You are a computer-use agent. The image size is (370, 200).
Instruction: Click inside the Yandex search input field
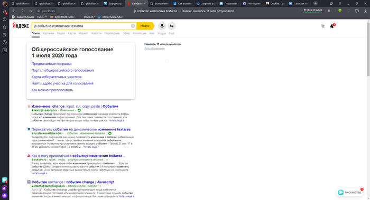click(81, 26)
